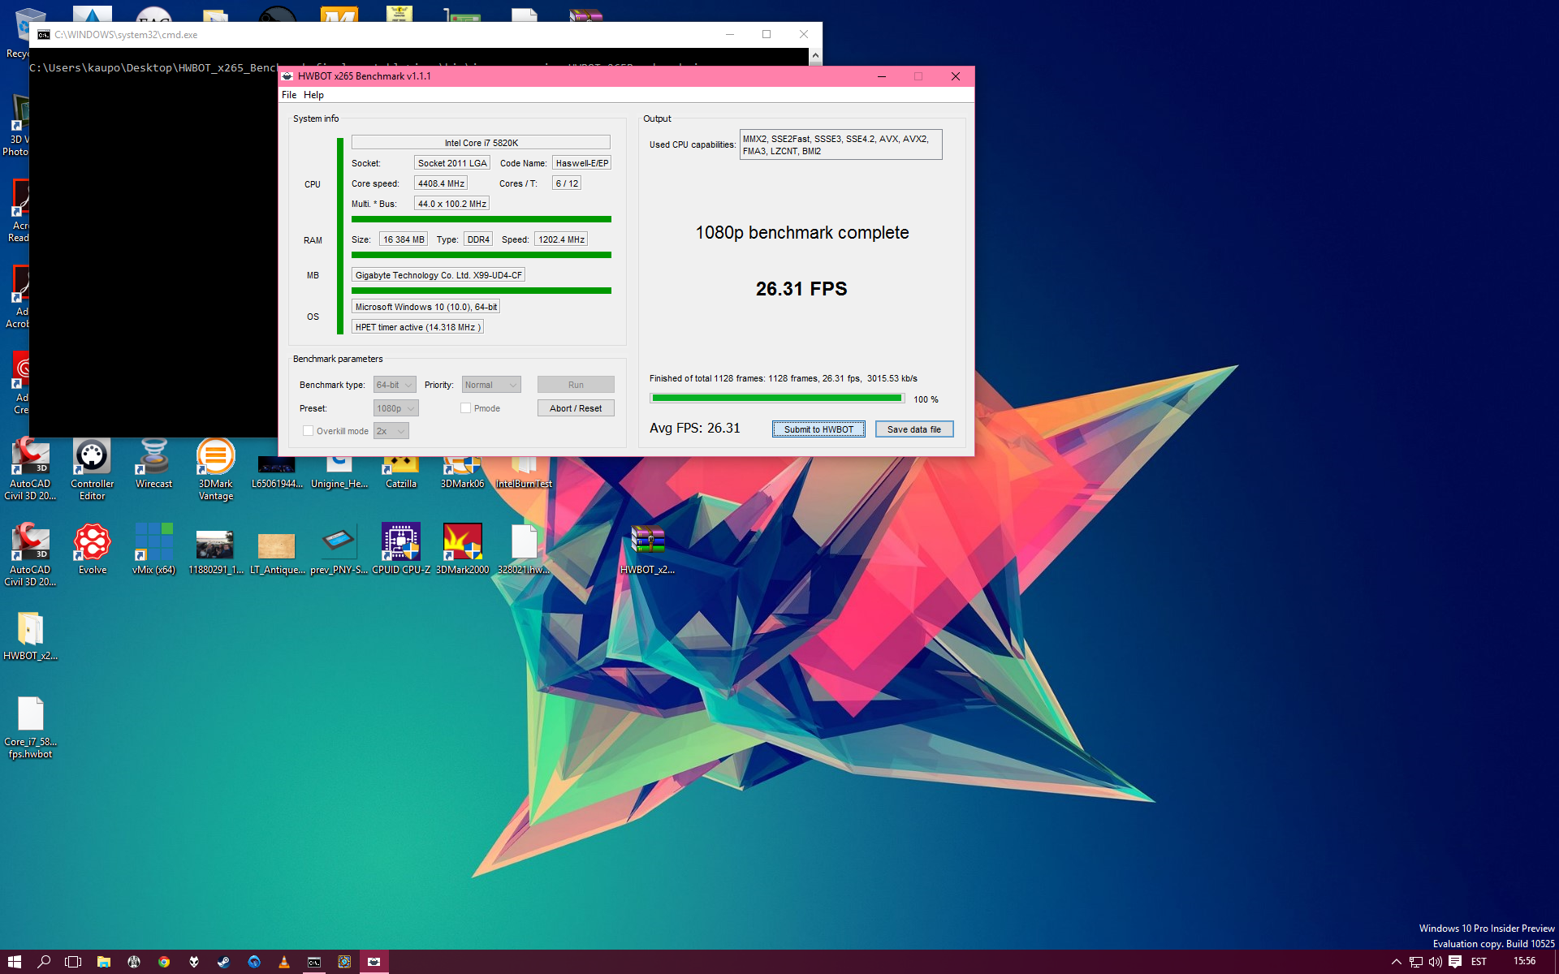Click the Intel Core i7 5820K field
The width and height of the screenshot is (1559, 974).
(481, 143)
